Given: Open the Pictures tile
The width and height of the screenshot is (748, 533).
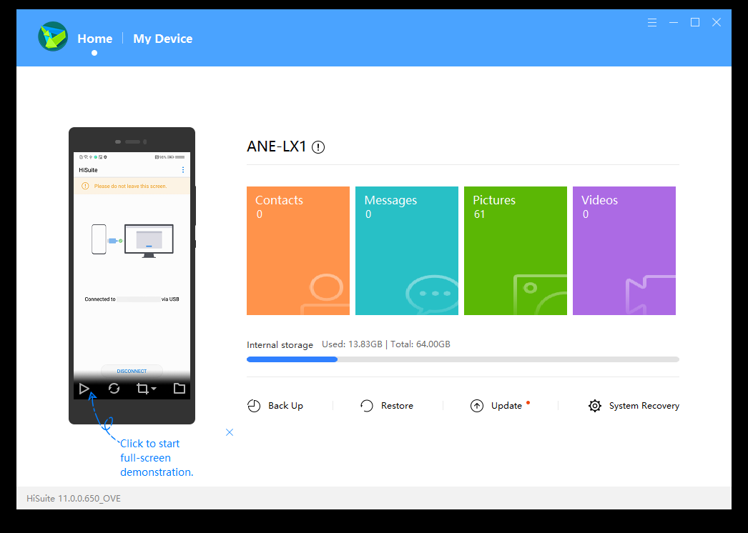Looking at the screenshot, I should 516,251.
